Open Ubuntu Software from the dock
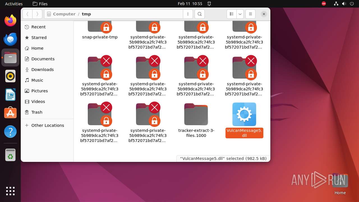The image size is (359, 202). pyautogui.click(x=10, y=113)
